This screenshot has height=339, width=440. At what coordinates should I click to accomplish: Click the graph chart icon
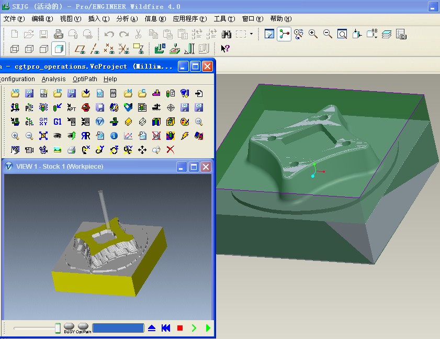tap(128, 136)
